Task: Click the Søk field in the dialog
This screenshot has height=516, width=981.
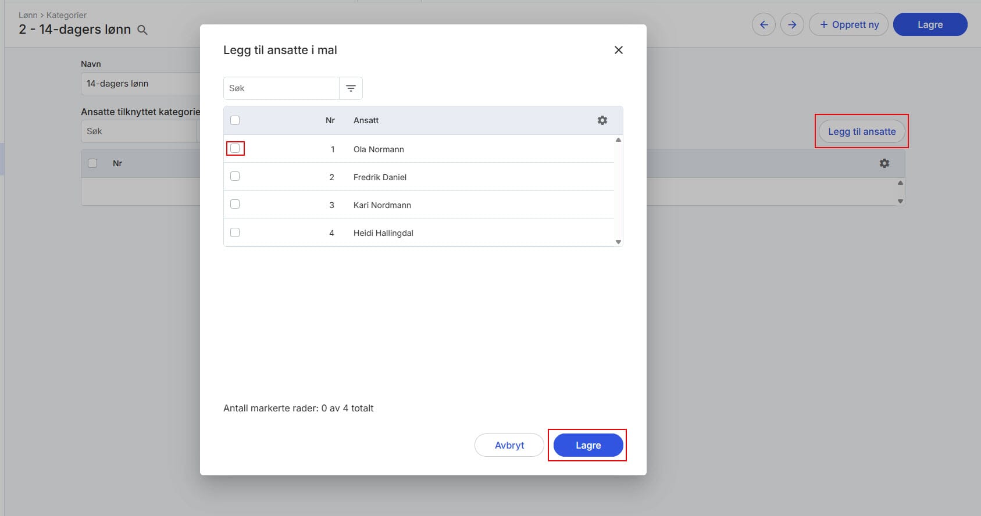Action: coord(281,88)
